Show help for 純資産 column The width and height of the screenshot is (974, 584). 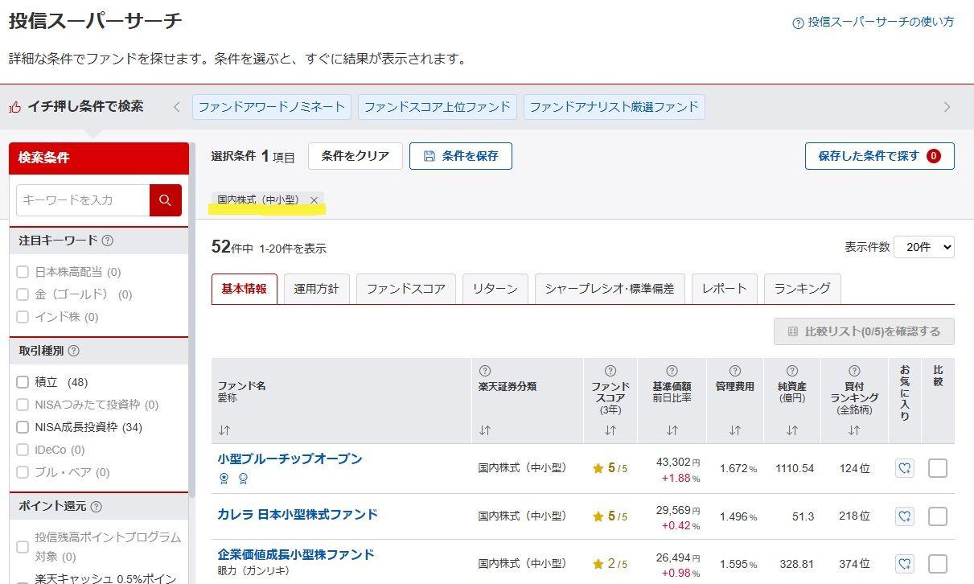tap(791, 371)
